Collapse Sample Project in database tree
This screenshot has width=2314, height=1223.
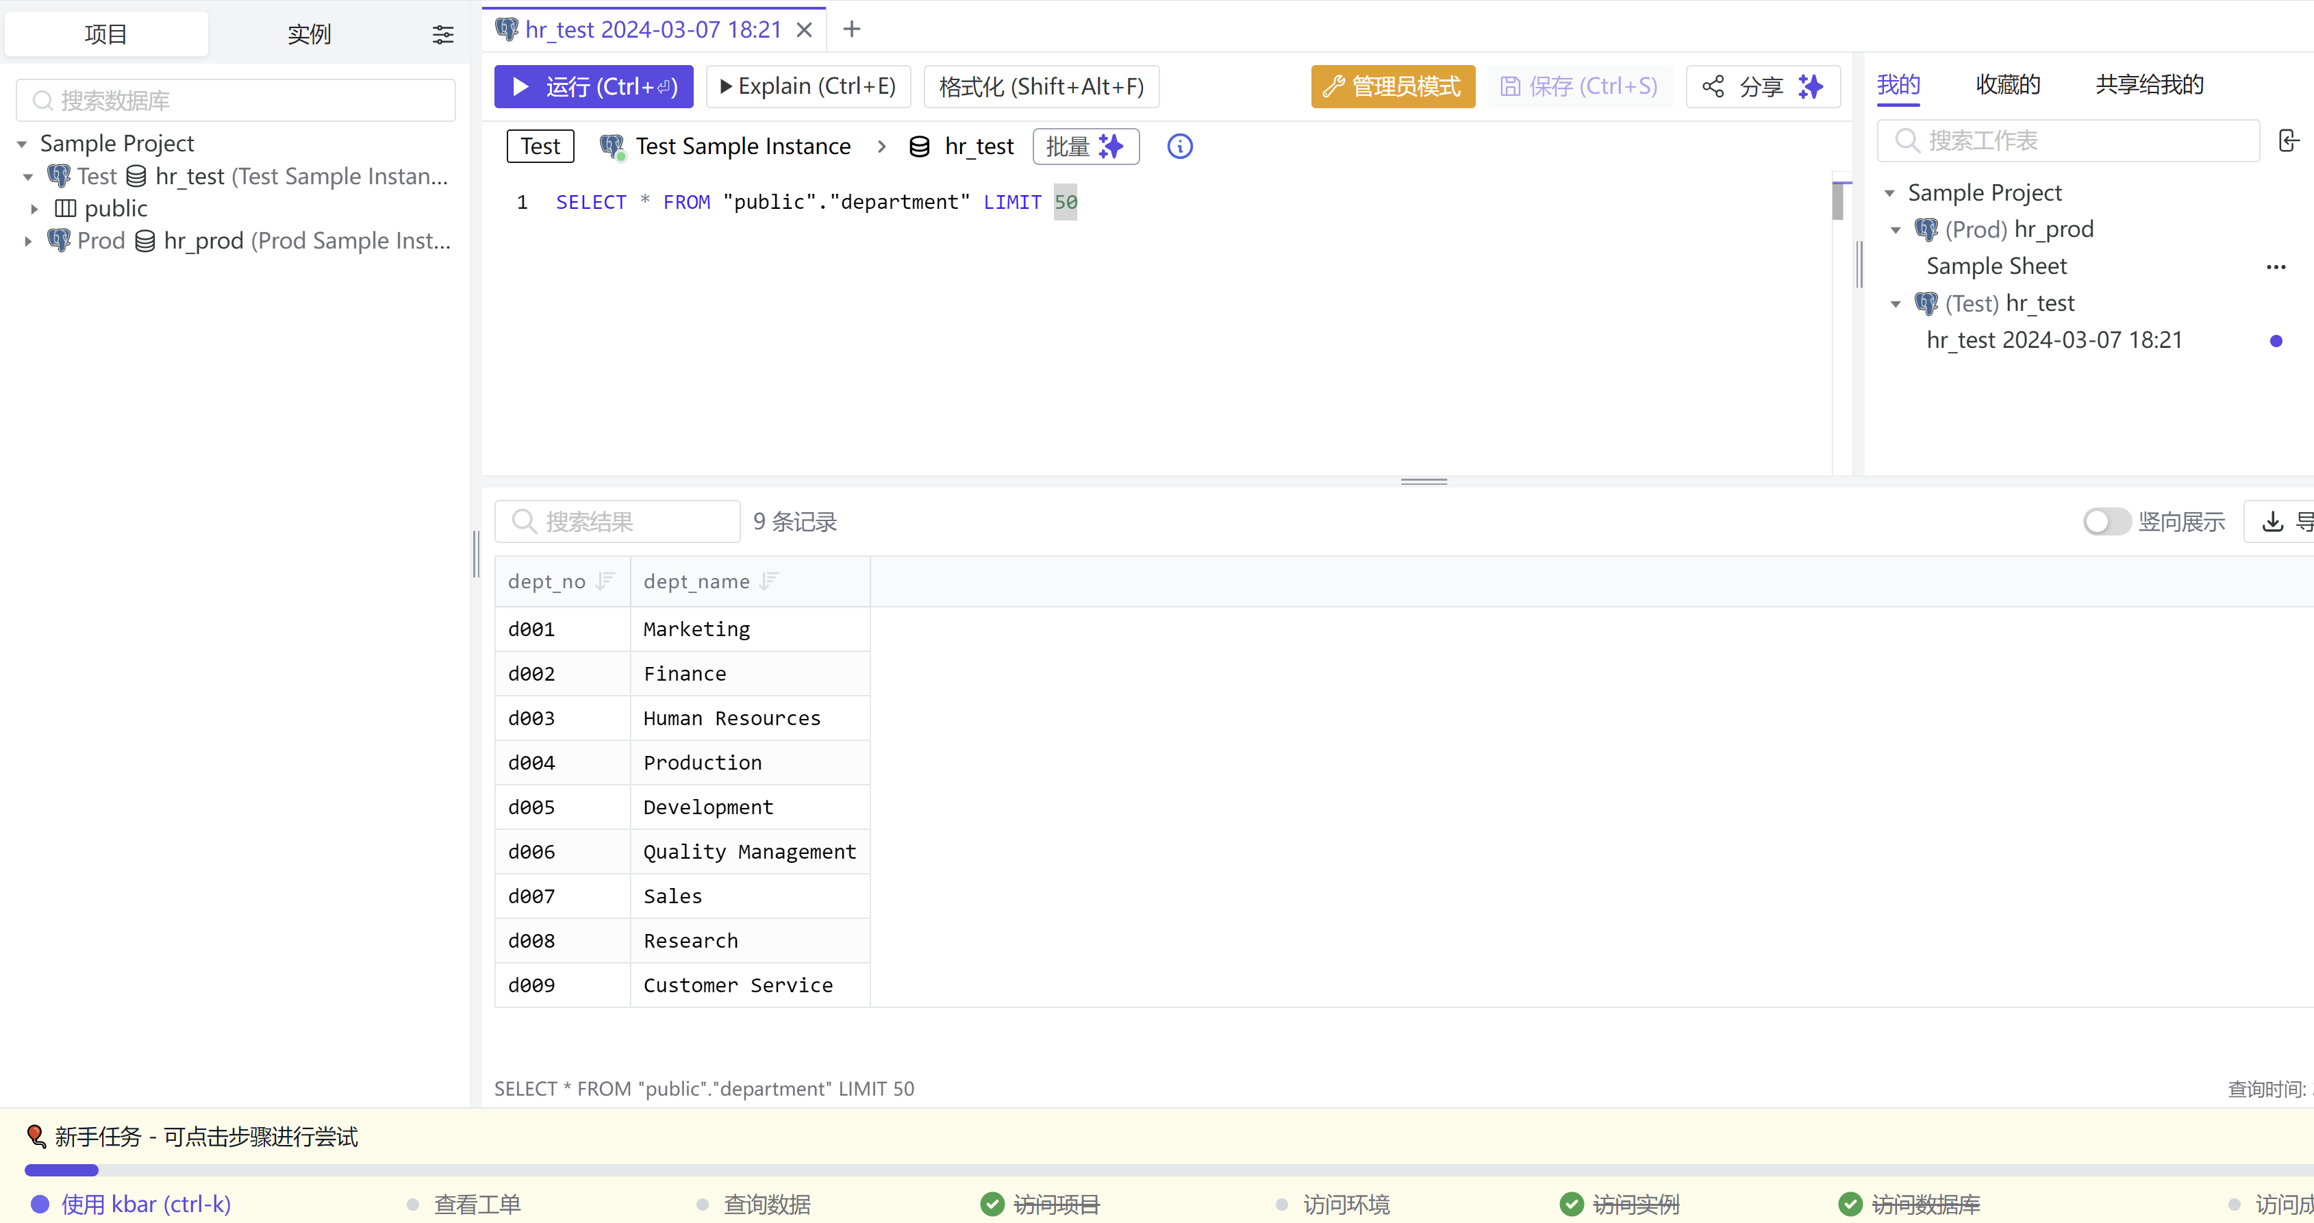(x=21, y=144)
